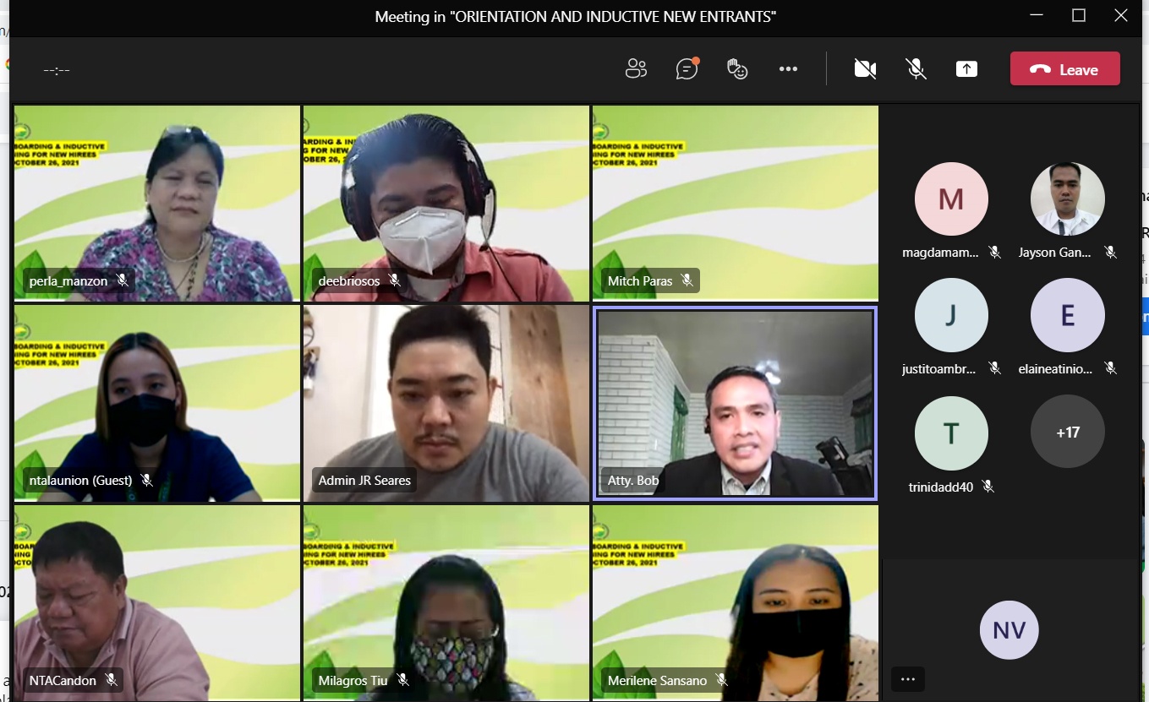The height and width of the screenshot is (702, 1149).
Task: Open More actions ellipsis in toolbar
Action: coord(788,69)
